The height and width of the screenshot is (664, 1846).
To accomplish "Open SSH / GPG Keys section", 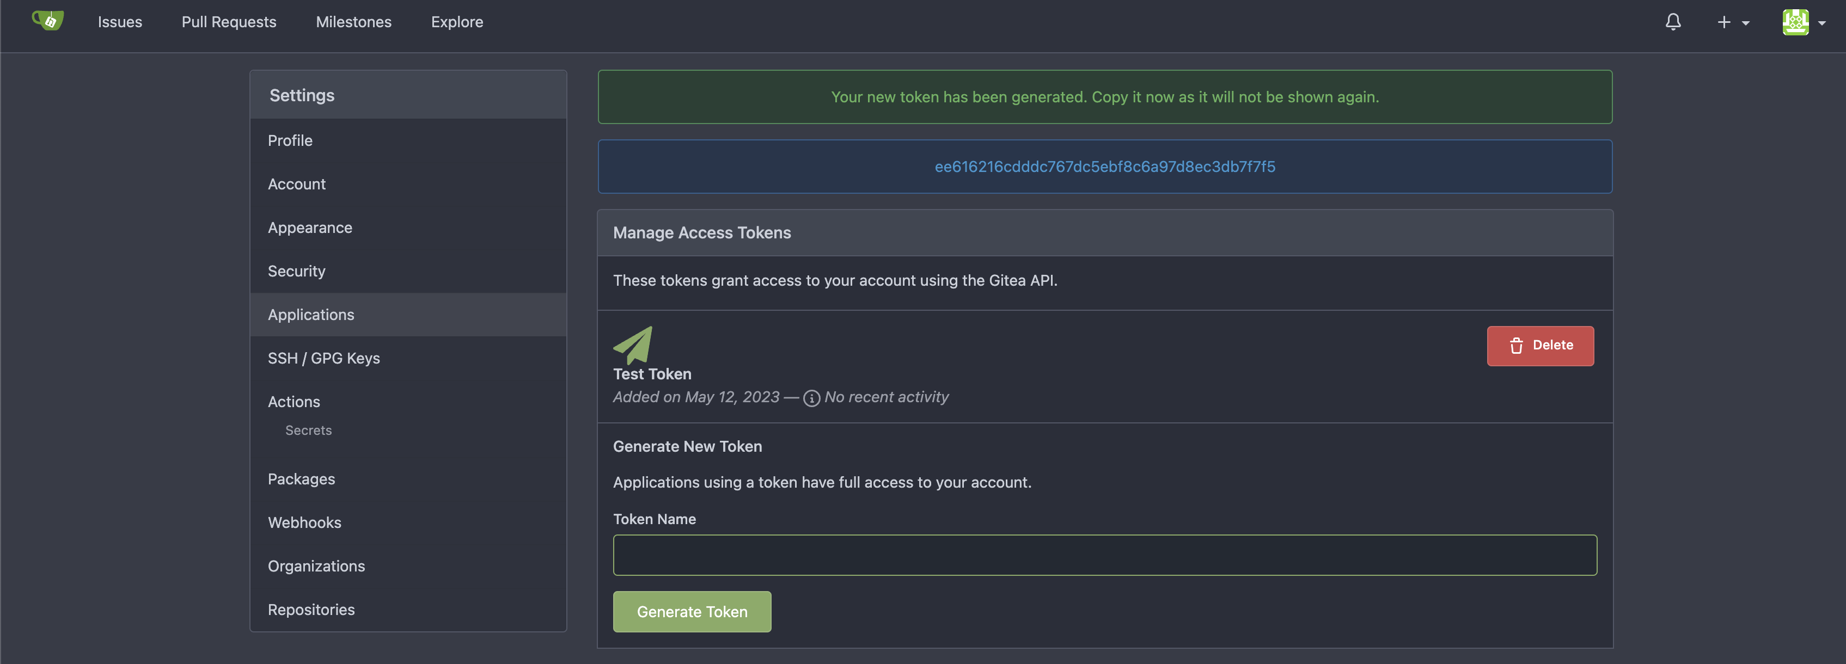I will [x=324, y=358].
